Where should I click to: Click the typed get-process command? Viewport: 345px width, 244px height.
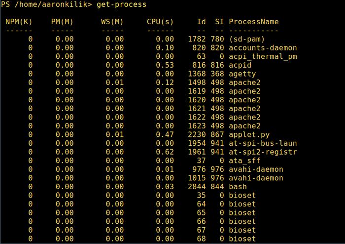(121, 4)
